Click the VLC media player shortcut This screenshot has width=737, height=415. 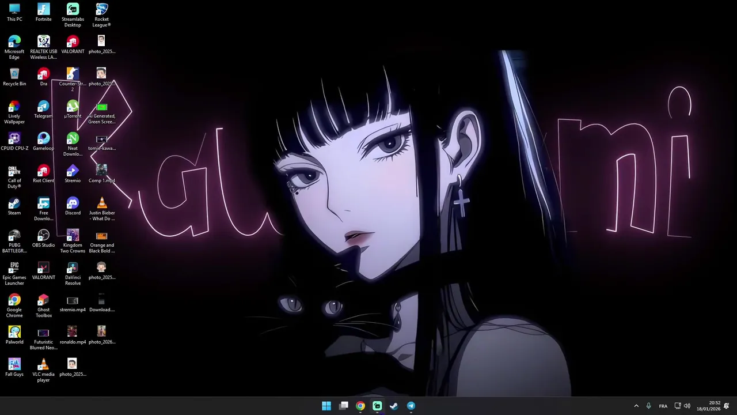[x=43, y=371]
